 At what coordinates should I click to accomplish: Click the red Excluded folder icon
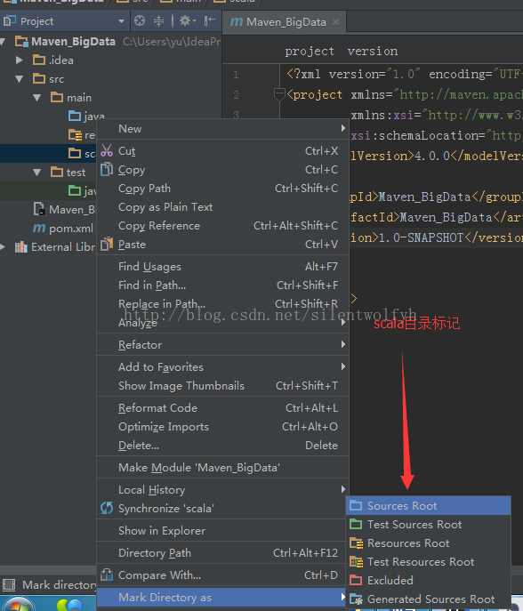pos(356,580)
